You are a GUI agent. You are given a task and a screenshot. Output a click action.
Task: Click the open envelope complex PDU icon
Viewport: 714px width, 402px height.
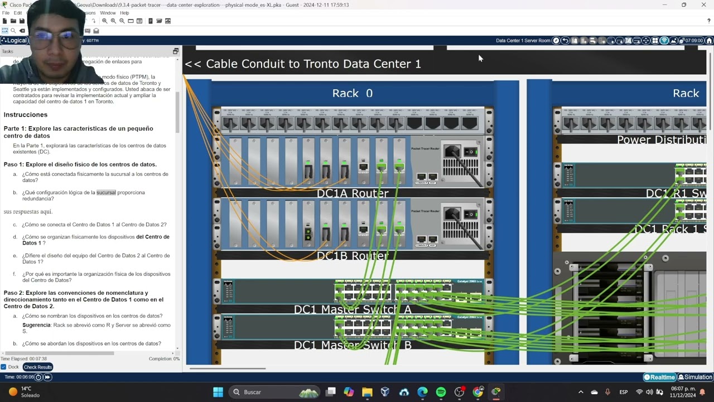point(96,31)
